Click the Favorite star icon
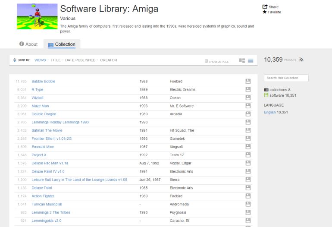The height and width of the screenshot is (227, 332). 265,12
